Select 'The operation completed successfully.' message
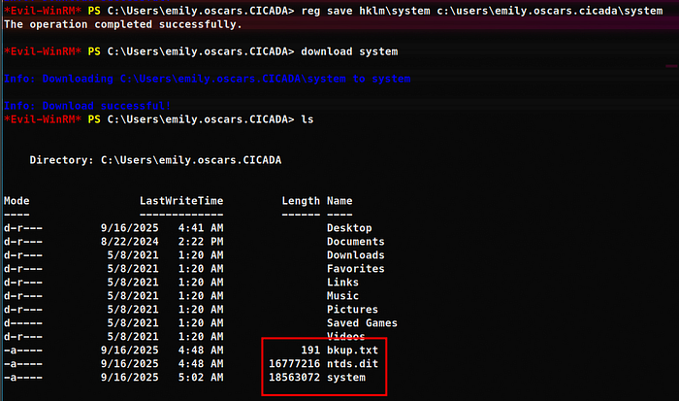 coord(123,24)
